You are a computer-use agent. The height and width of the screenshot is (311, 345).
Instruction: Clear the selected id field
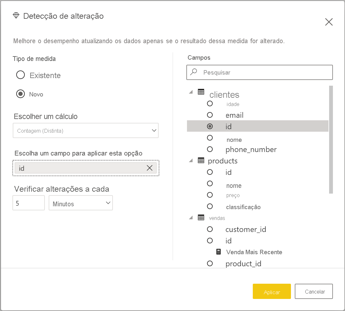149,168
